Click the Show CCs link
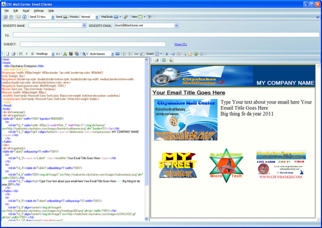This screenshot has width=322, height=228. pyautogui.click(x=181, y=44)
